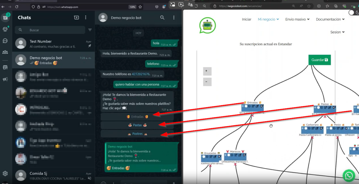
Task: Click the edit icon on the Entradas node
Action: coord(257,107)
